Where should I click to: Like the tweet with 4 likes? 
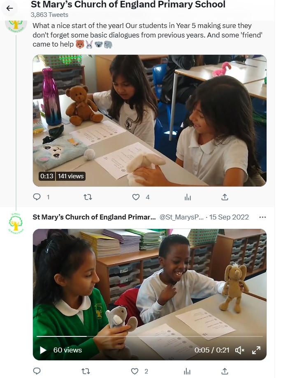[x=136, y=197]
